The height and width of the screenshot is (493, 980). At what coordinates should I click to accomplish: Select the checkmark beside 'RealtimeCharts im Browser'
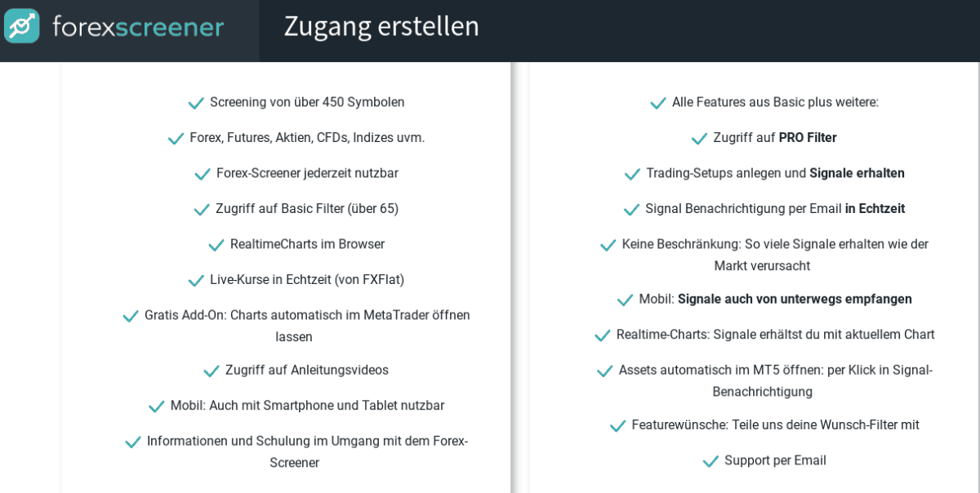(x=216, y=243)
